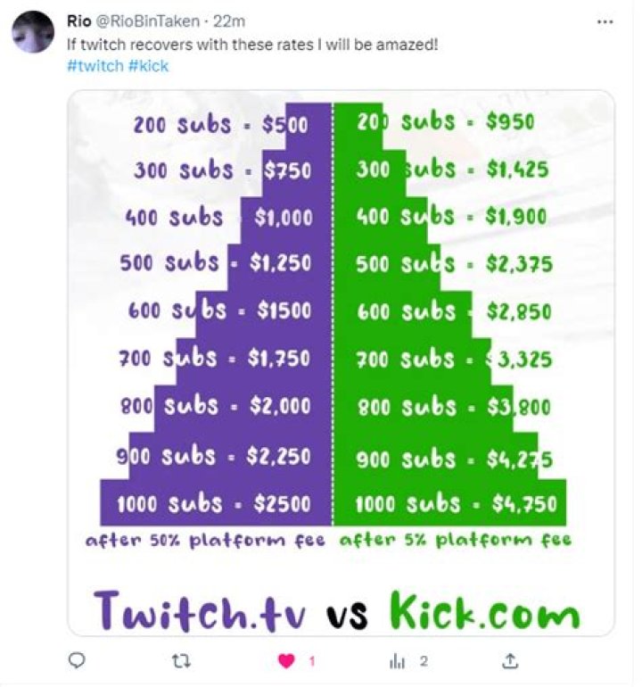
Task: Open Rio's profile avatar
Action: coord(33,31)
